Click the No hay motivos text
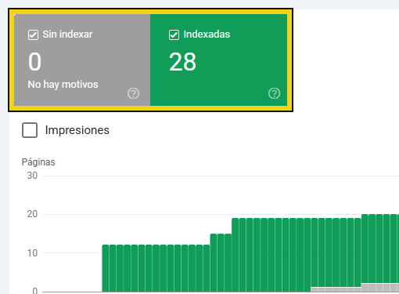 pyautogui.click(x=63, y=85)
